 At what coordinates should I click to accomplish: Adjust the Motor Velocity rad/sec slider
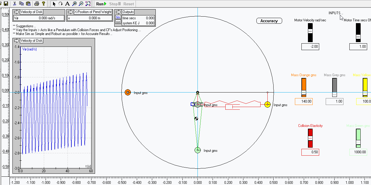pos(310,33)
